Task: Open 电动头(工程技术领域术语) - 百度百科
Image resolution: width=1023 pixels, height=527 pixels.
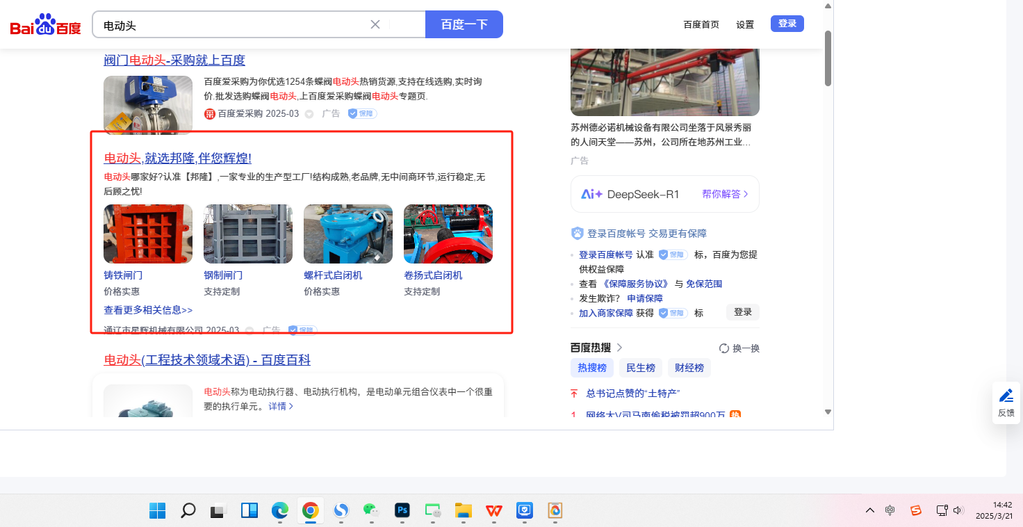Action: coord(207,360)
